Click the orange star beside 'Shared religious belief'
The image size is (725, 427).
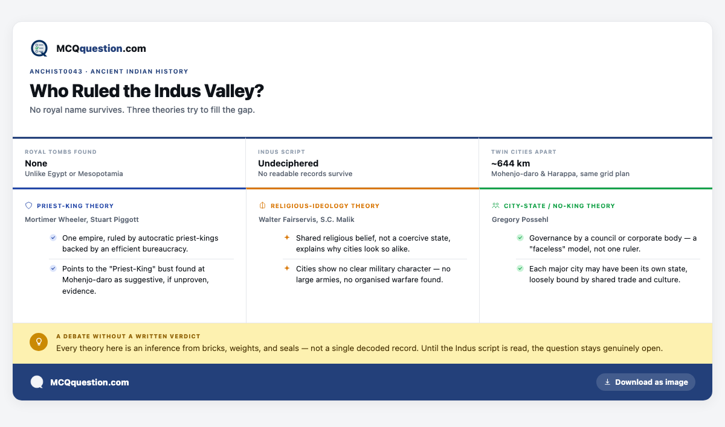click(x=287, y=238)
